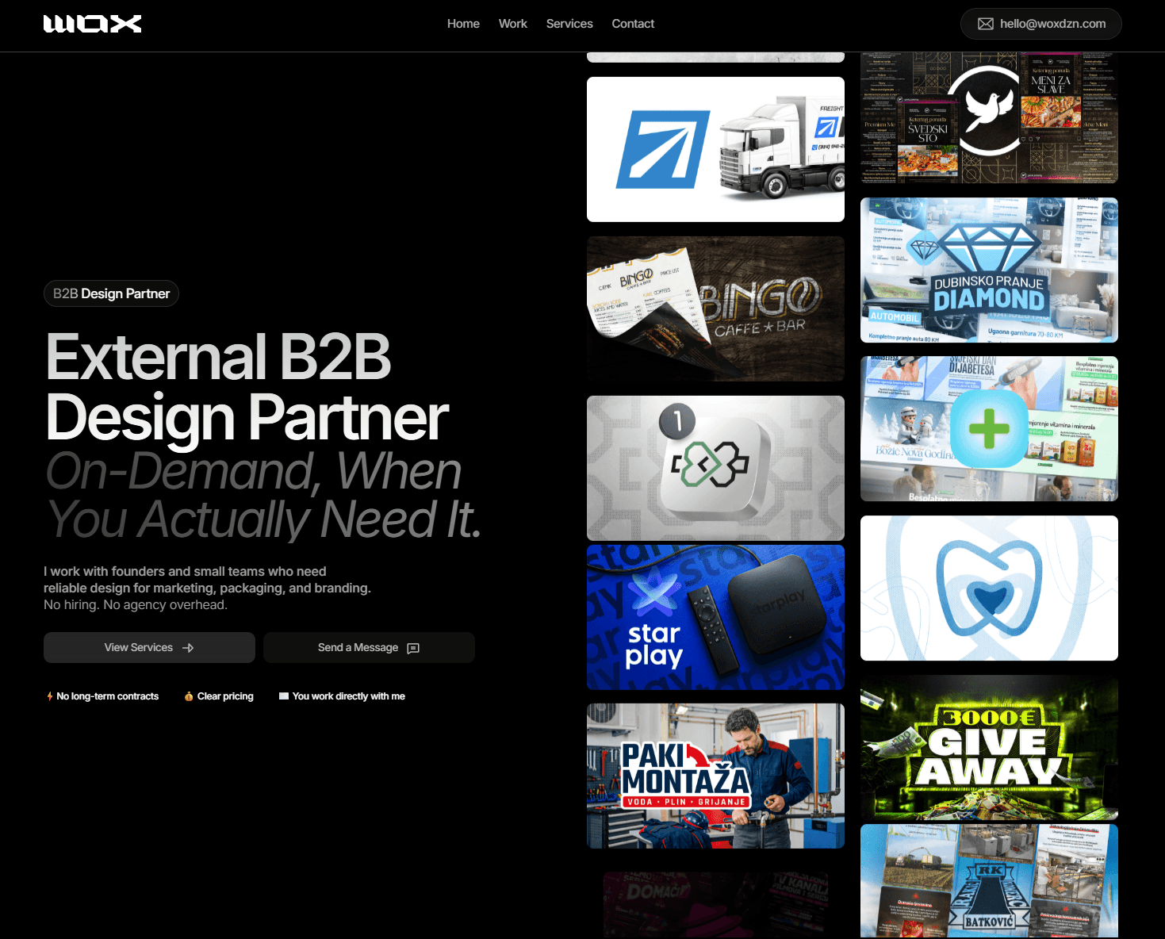Click the lightning bolt icon
The height and width of the screenshot is (939, 1165).
(49, 696)
